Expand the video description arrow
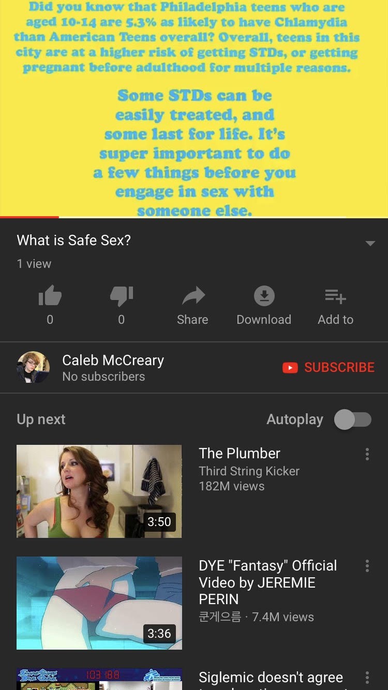This screenshot has height=690, width=388. click(x=370, y=243)
